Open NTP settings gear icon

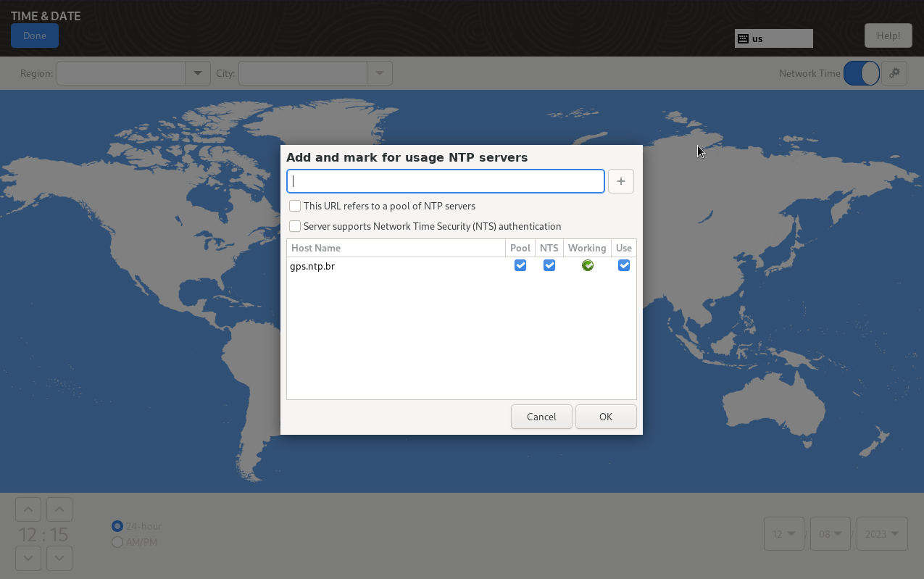(894, 73)
